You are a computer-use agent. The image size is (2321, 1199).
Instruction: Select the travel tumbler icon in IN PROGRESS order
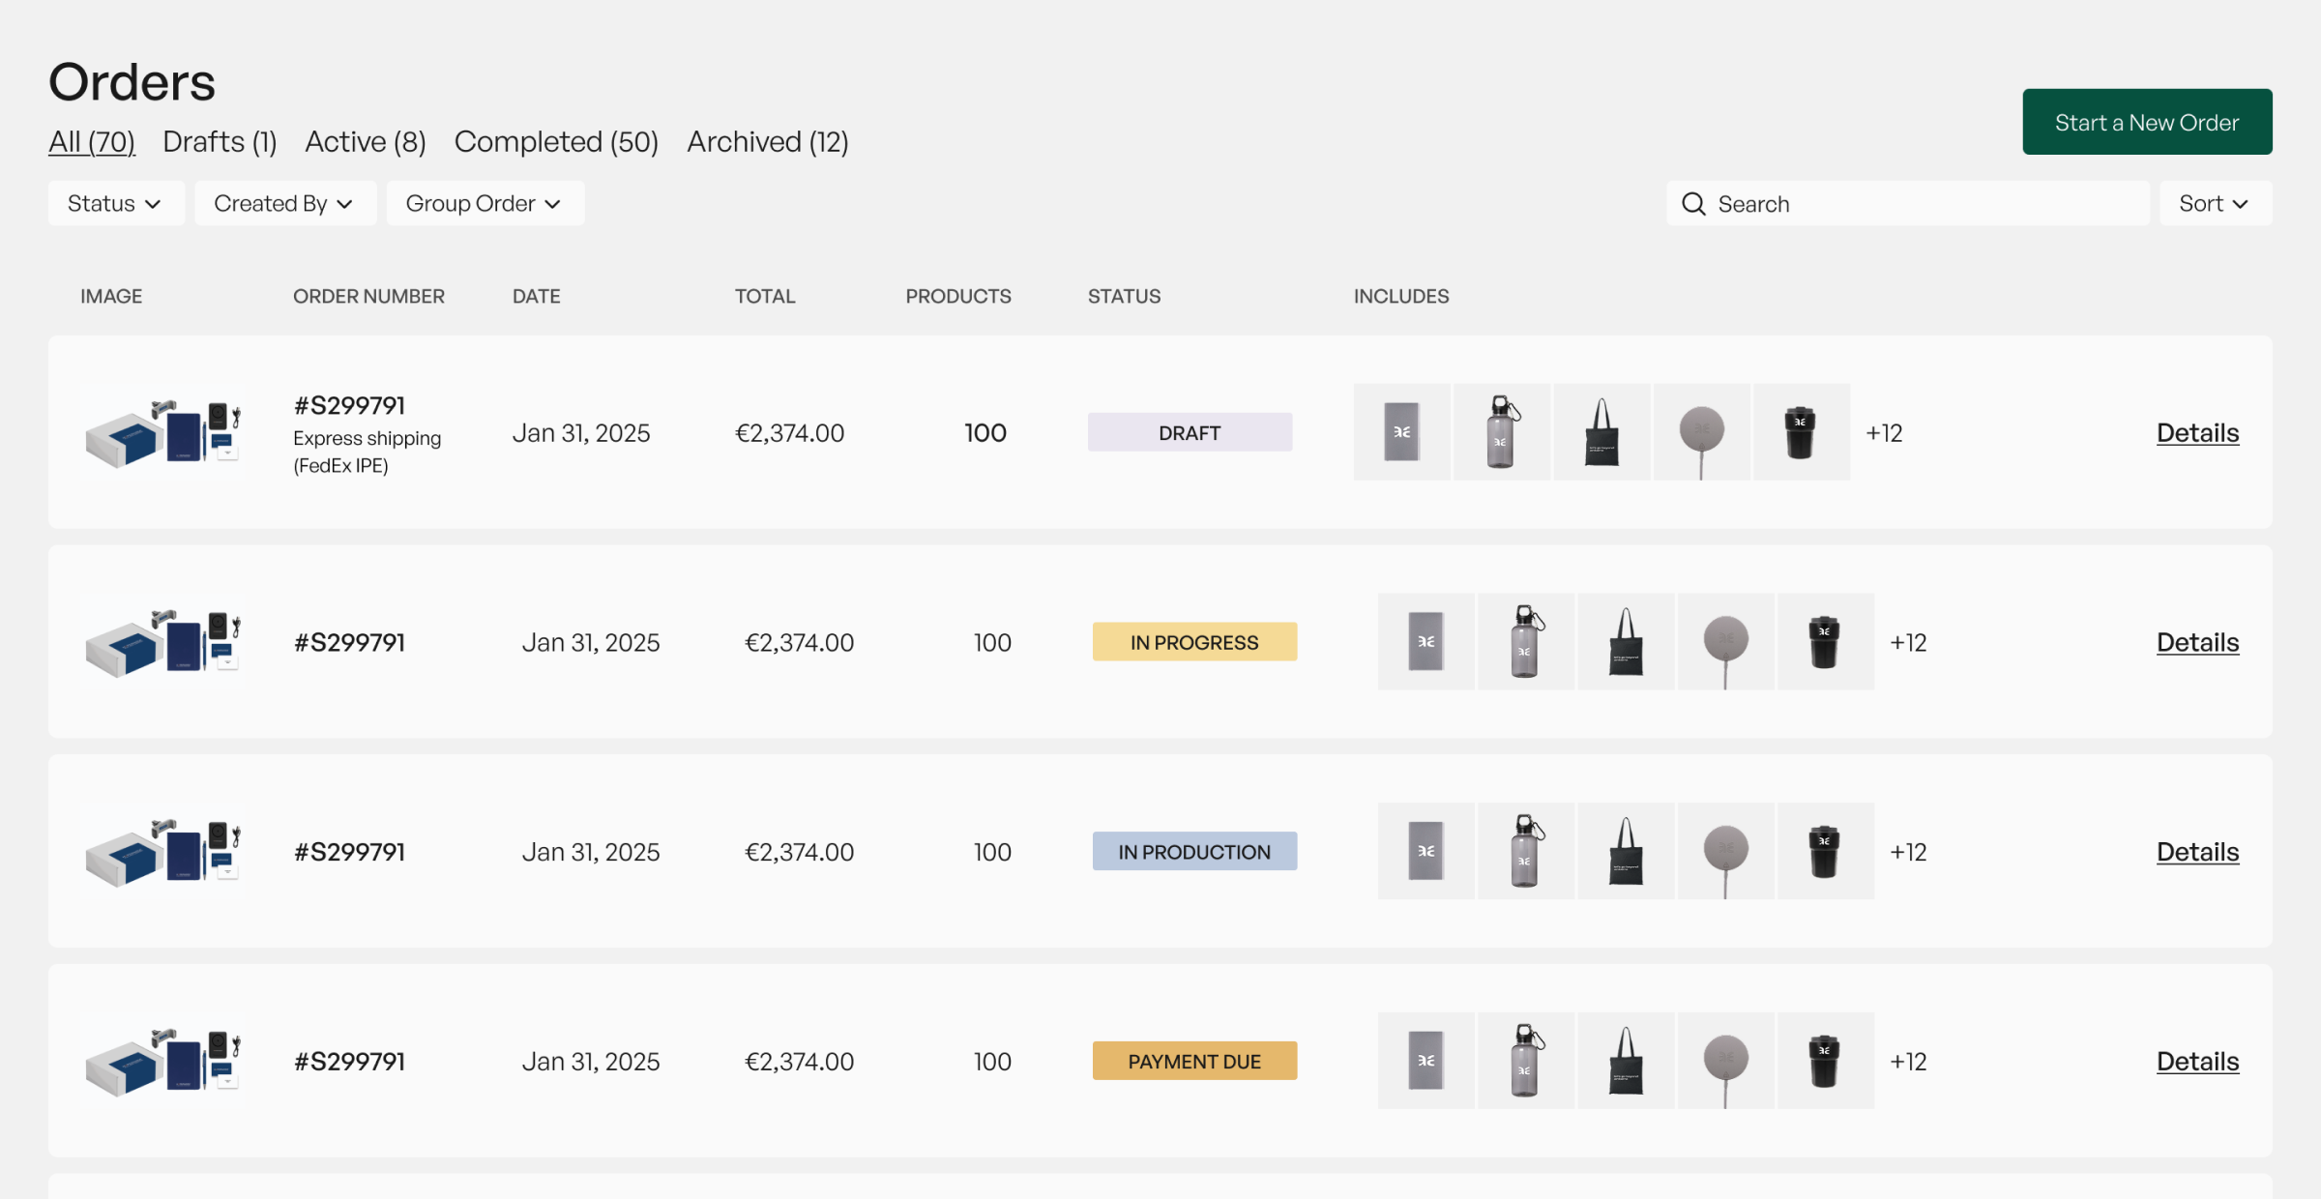click(x=1826, y=641)
